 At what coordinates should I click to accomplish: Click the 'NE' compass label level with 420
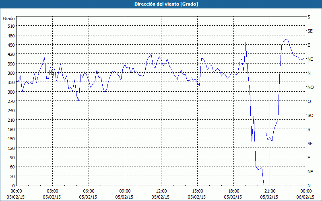click(310, 59)
